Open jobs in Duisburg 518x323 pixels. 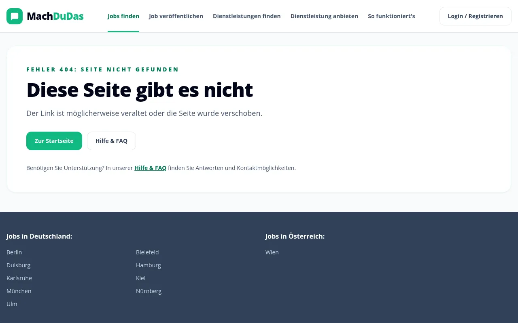tap(19, 265)
